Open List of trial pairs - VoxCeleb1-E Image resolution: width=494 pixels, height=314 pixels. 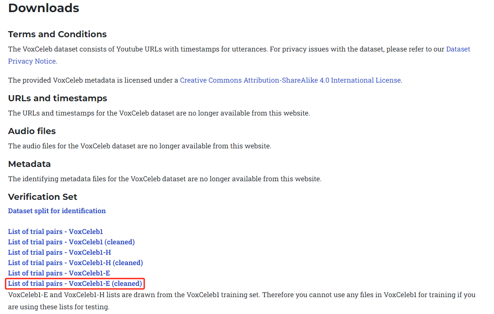click(x=59, y=273)
